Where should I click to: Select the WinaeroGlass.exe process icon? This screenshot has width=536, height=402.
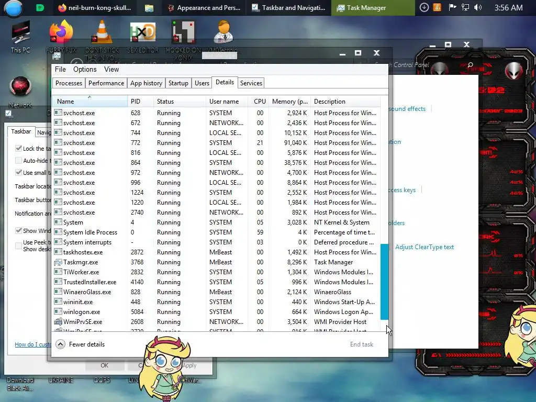pyautogui.click(x=58, y=292)
